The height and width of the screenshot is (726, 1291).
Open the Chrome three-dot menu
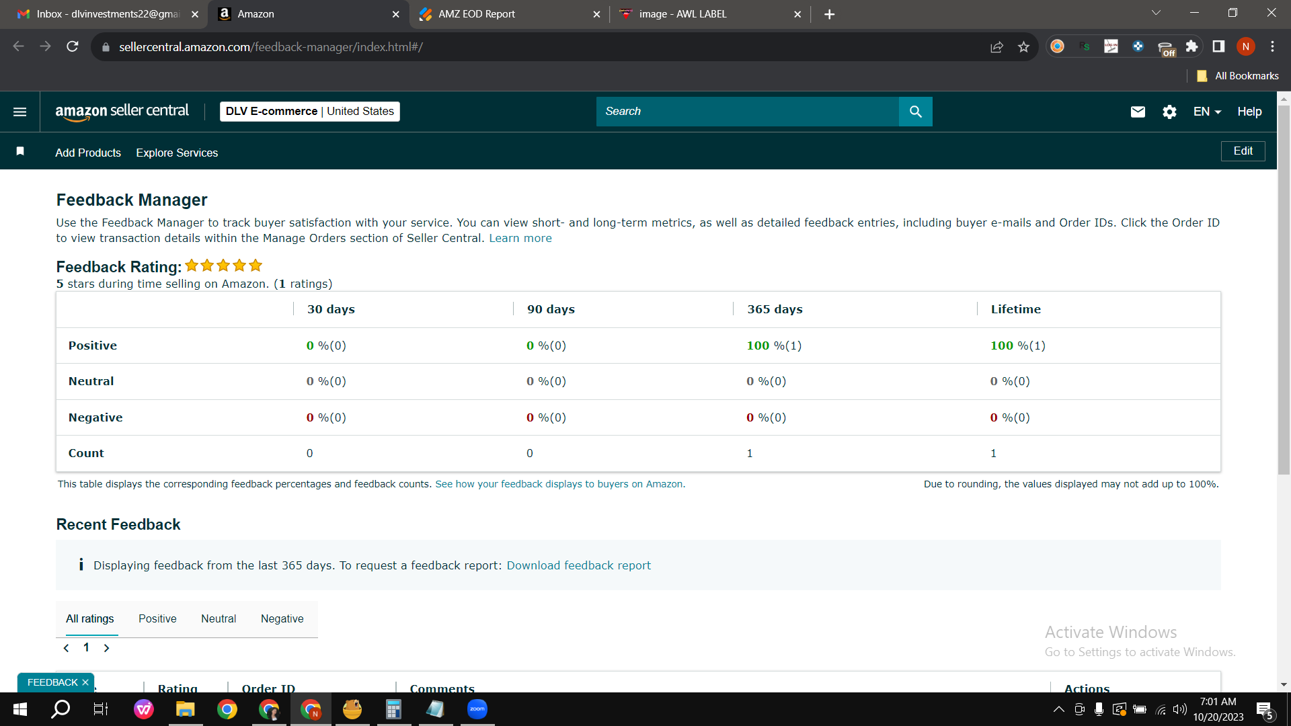pos(1272,46)
